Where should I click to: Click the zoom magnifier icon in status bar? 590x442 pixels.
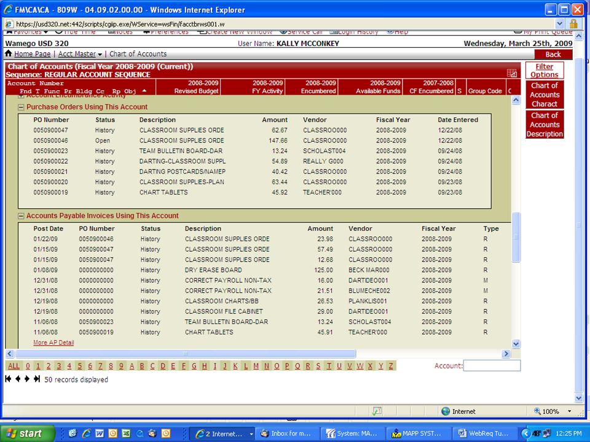click(x=537, y=411)
